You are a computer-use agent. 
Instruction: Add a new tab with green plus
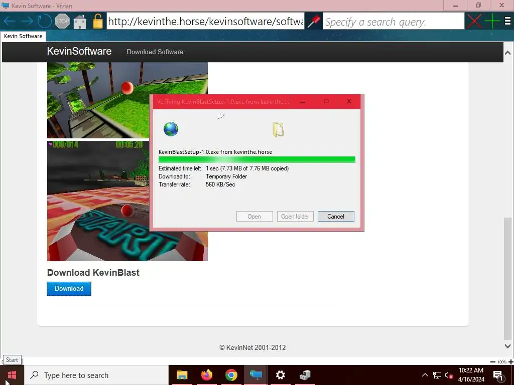pyautogui.click(x=492, y=21)
